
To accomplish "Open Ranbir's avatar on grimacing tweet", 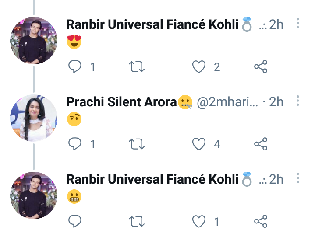I will [34, 195].
